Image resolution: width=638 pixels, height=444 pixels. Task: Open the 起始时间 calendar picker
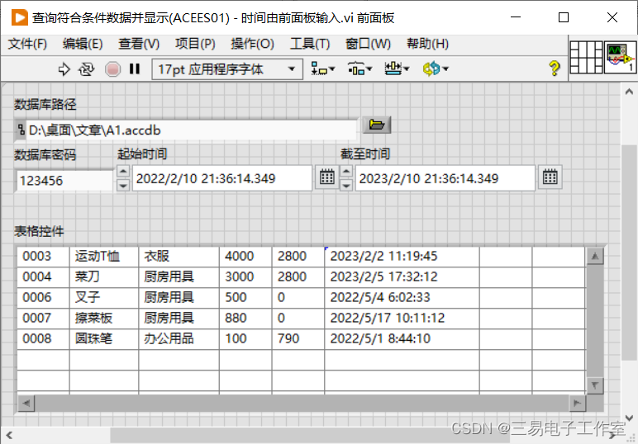[x=326, y=177]
